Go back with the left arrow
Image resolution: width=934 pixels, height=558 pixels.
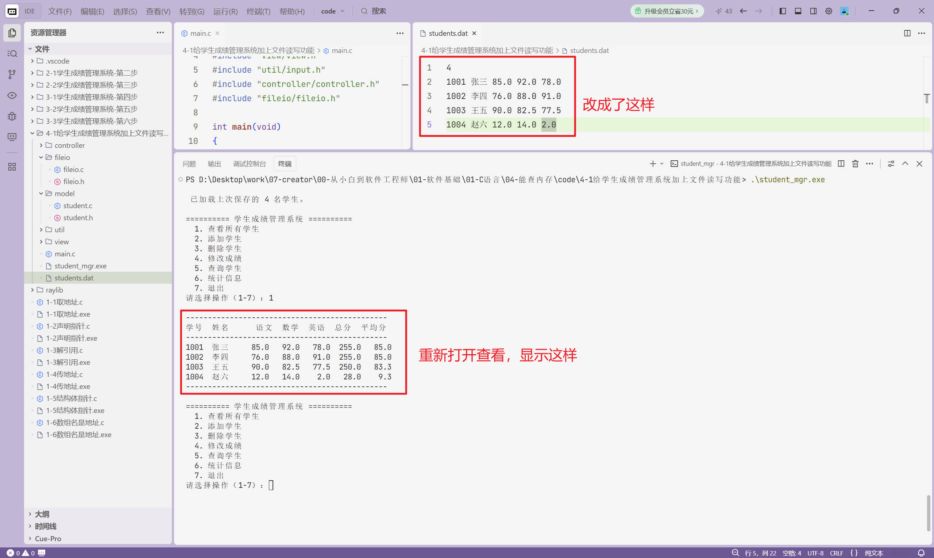coord(743,11)
